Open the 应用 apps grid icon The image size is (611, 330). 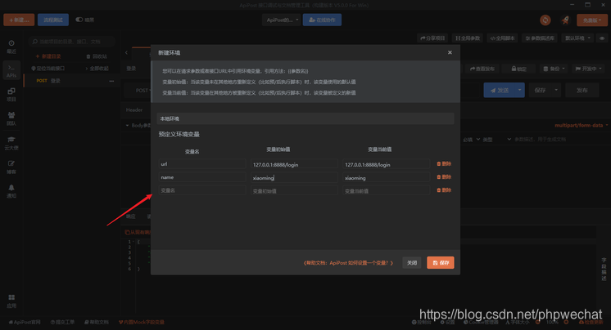pos(11,301)
